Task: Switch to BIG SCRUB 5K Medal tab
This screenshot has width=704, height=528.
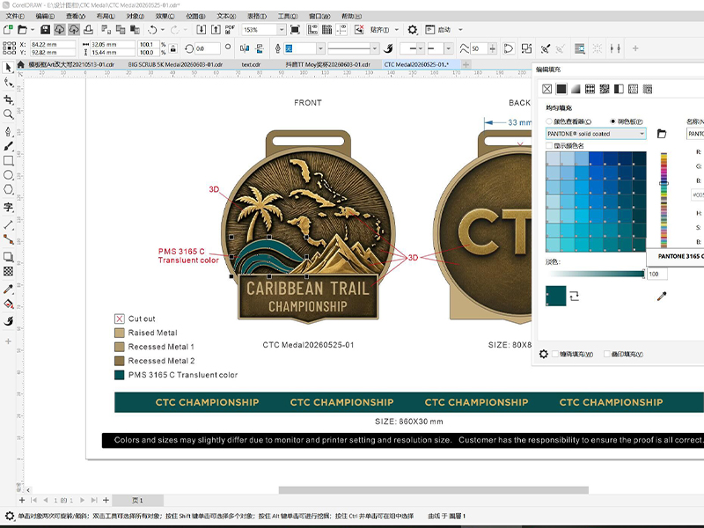Action: pos(175,64)
